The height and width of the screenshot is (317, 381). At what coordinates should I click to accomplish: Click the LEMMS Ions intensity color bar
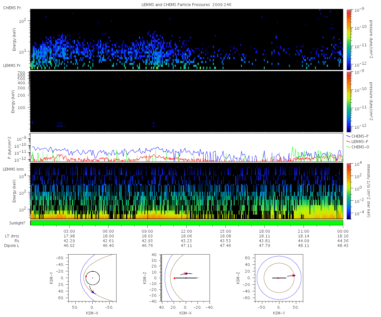(349, 191)
